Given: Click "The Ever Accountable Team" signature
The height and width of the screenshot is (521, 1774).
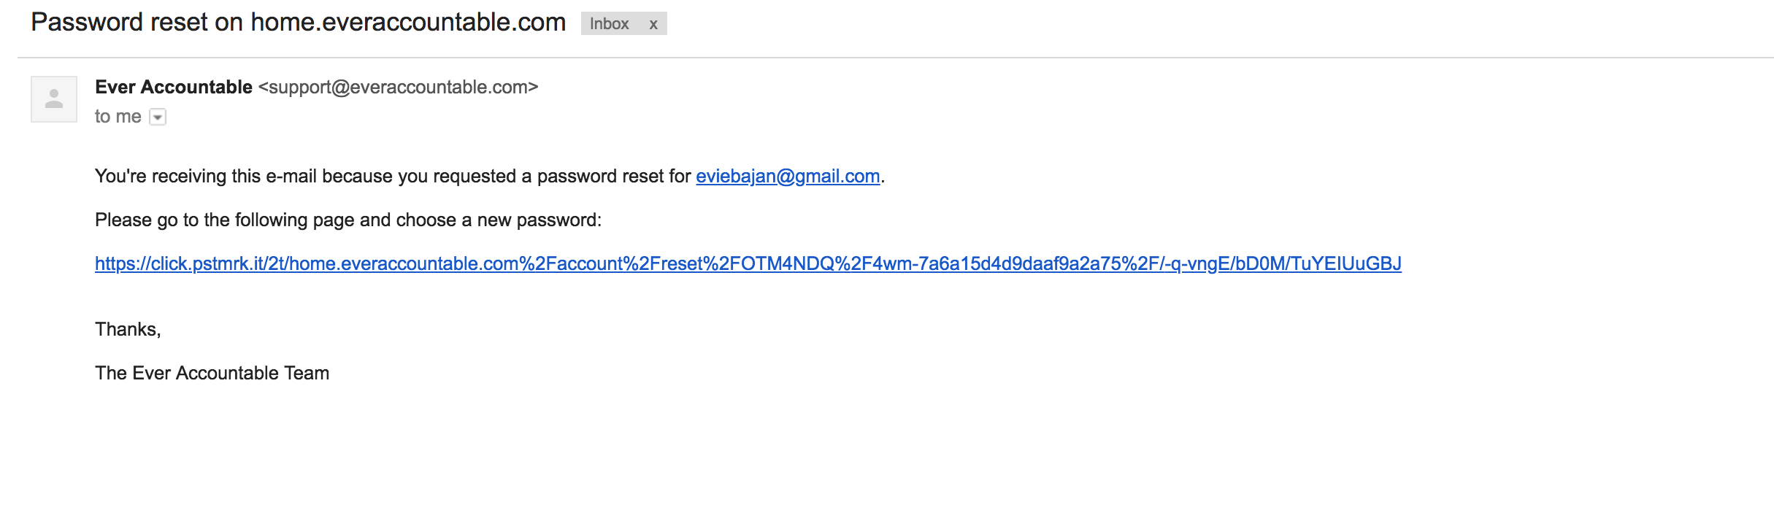Looking at the screenshot, I should pyautogui.click(x=212, y=373).
